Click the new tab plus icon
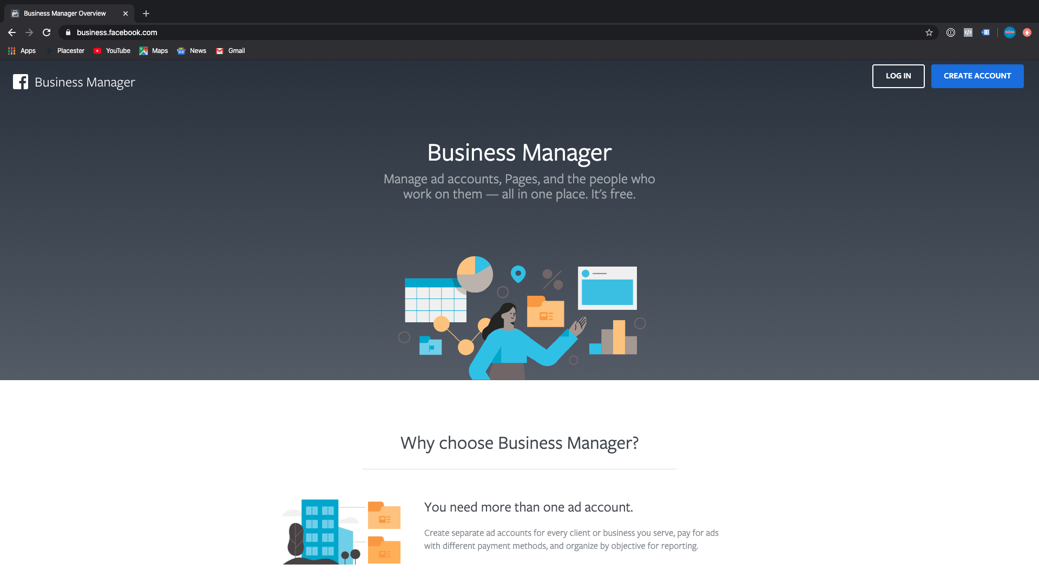Image resolution: width=1039 pixels, height=584 pixels. pos(146,13)
